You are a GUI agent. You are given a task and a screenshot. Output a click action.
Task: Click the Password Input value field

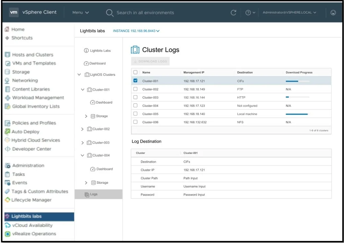click(x=194, y=195)
